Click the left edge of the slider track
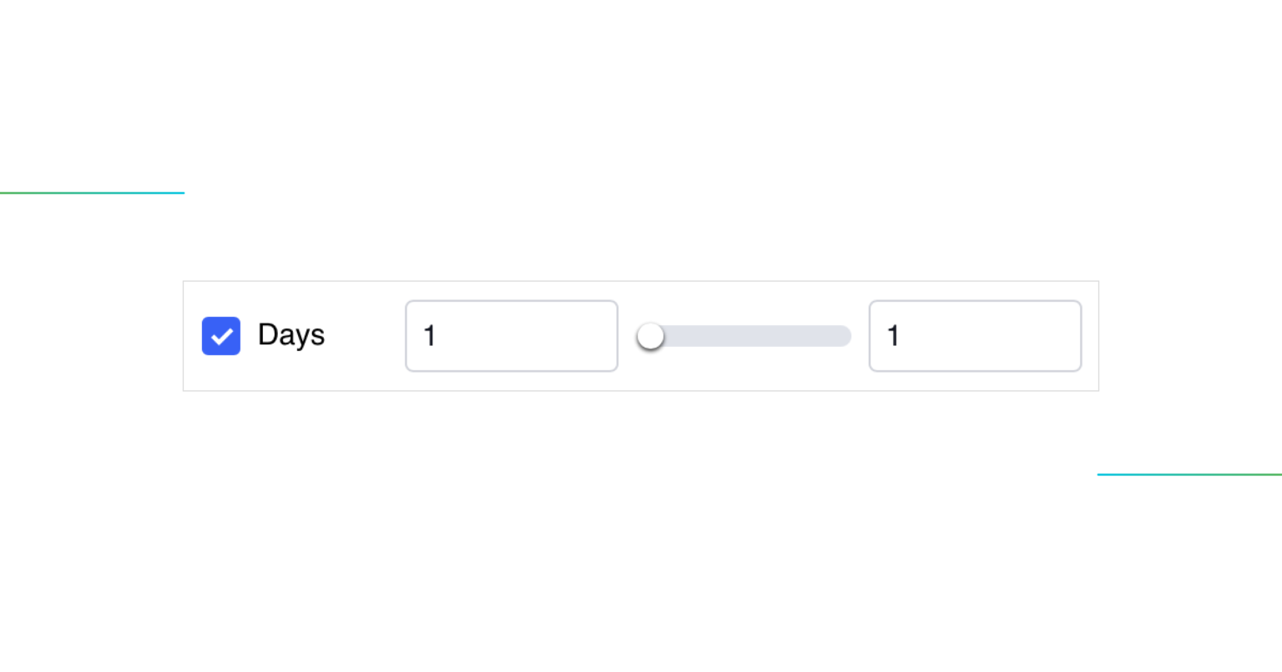The image size is (1282, 672). 641,336
